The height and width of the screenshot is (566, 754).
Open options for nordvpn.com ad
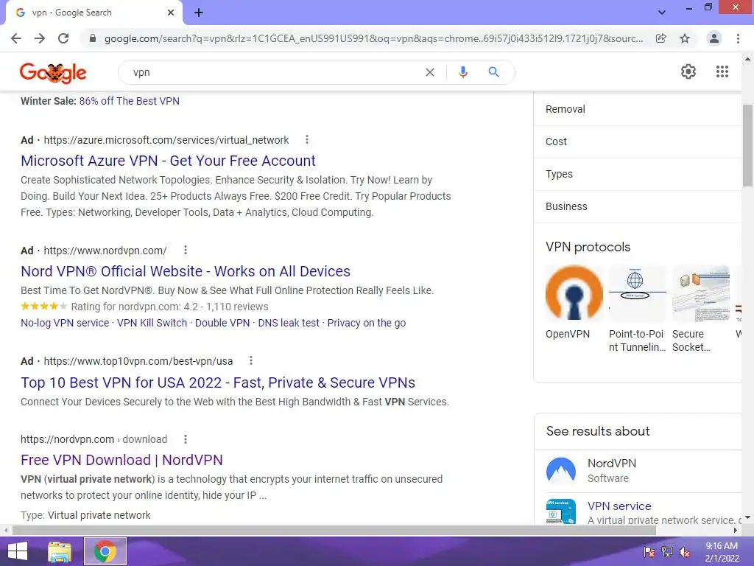pyautogui.click(x=185, y=250)
